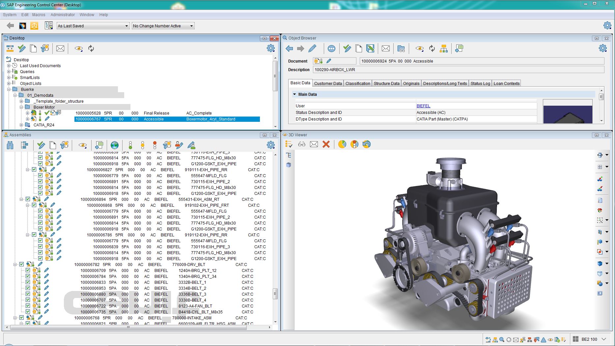Collapse the Boxer Motor folder
Image resolution: width=615 pixels, height=346 pixels.
coord(21,107)
